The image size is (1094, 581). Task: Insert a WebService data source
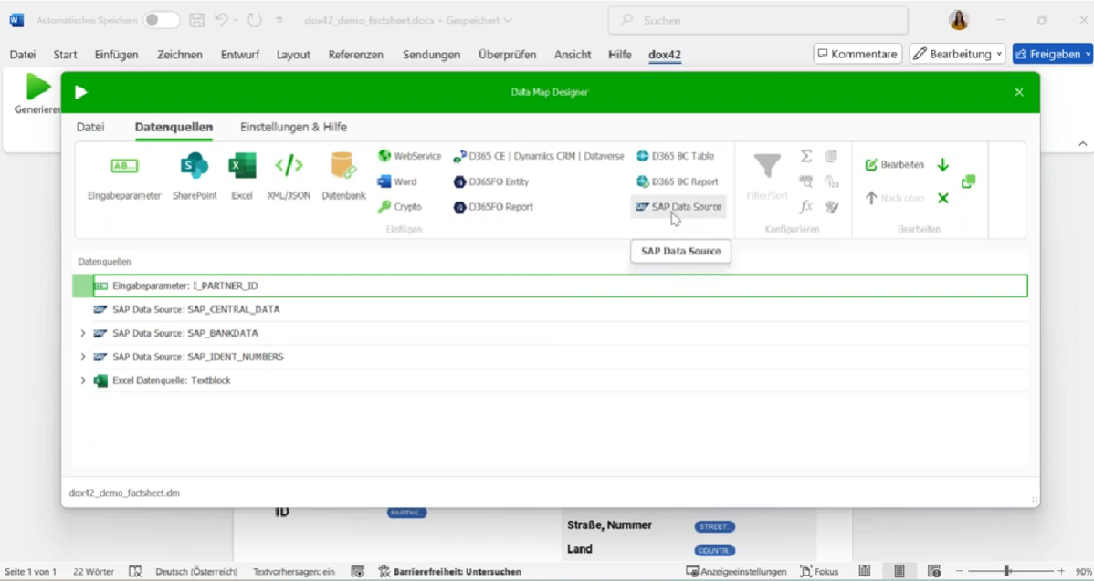409,156
